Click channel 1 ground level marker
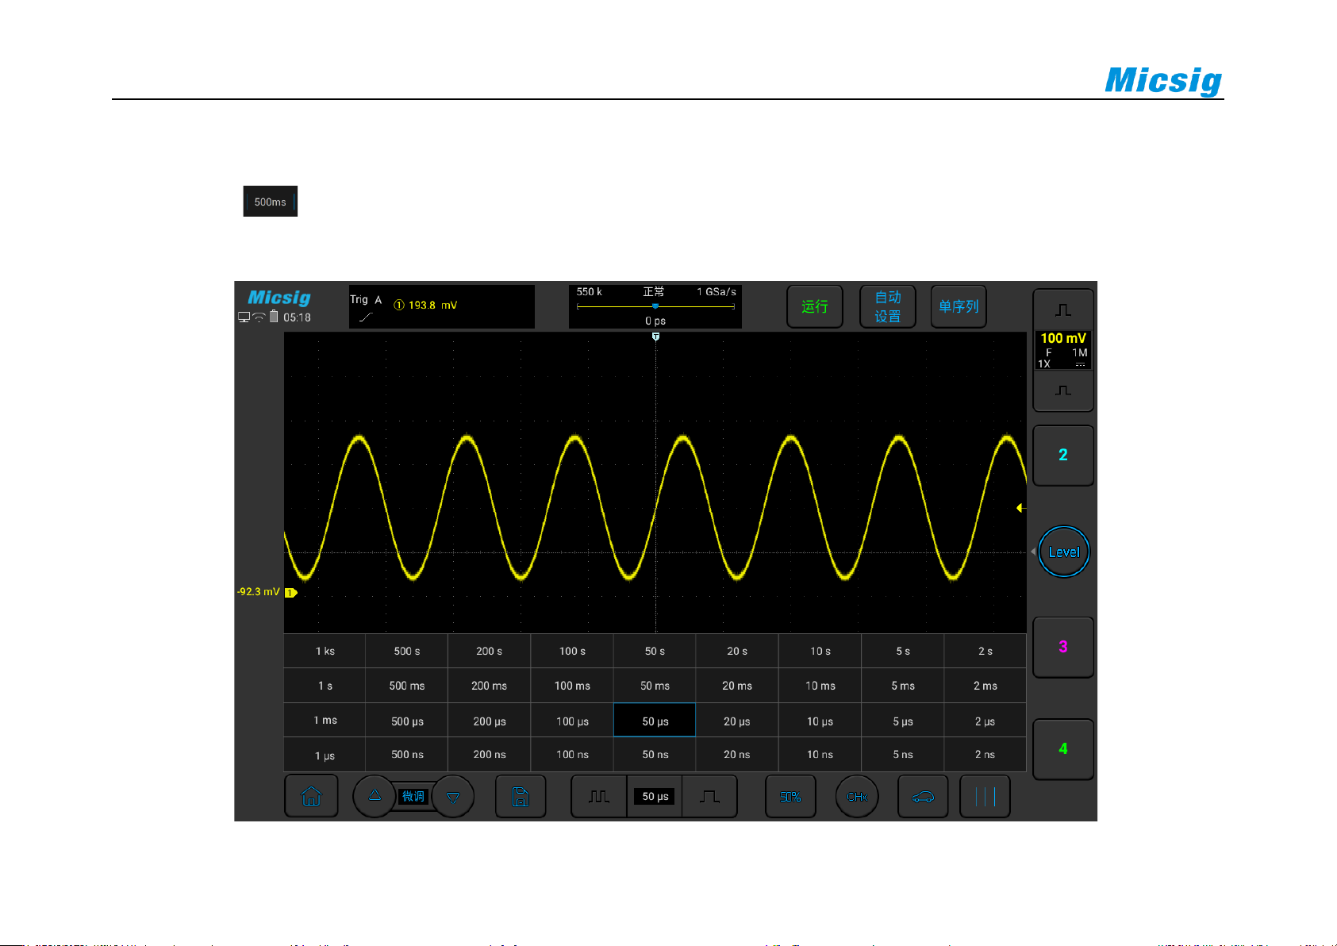 [x=290, y=593]
